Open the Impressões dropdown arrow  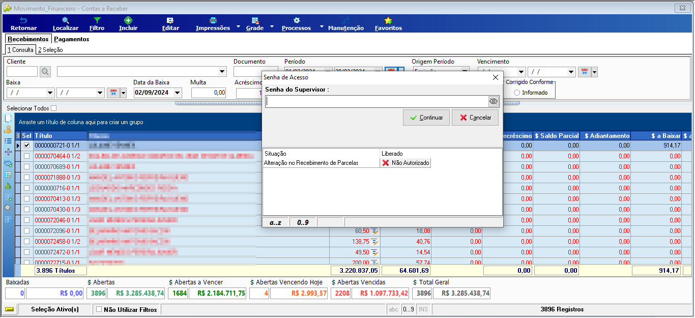[238, 25]
